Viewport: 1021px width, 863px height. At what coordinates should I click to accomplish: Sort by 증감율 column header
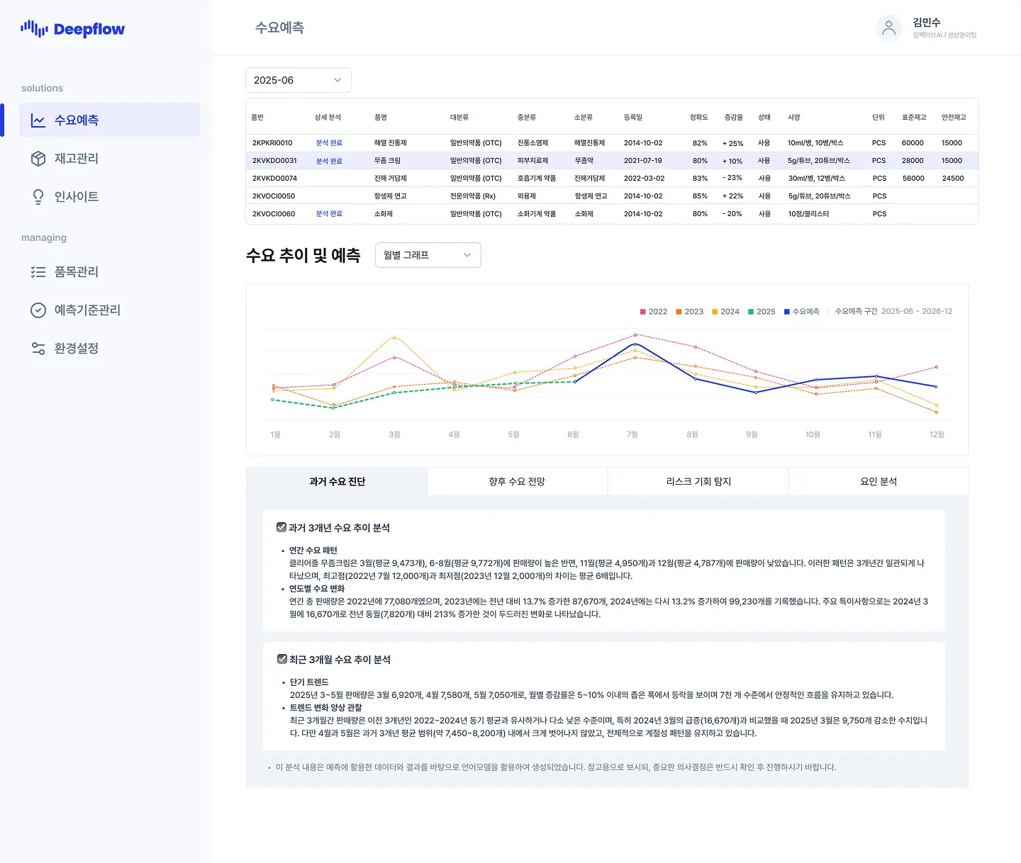[x=734, y=118]
